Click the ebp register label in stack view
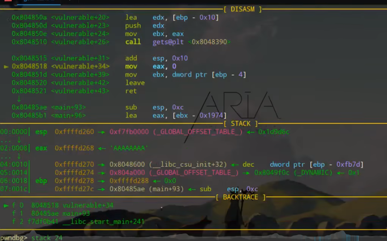This screenshot has height=241, width=387. coord(41,181)
